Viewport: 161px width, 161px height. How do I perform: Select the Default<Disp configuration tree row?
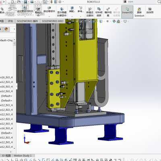[x=6, y=40]
